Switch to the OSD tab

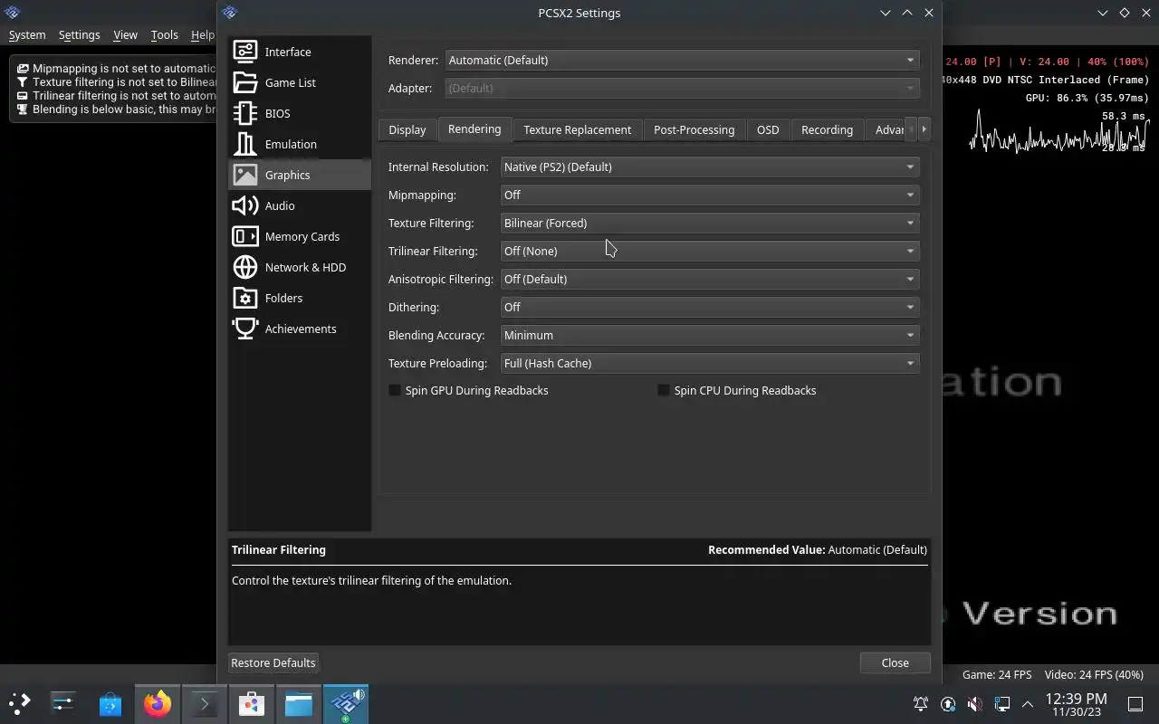point(768,129)
